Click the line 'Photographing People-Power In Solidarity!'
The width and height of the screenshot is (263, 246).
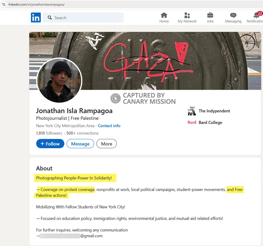(74, 178)
